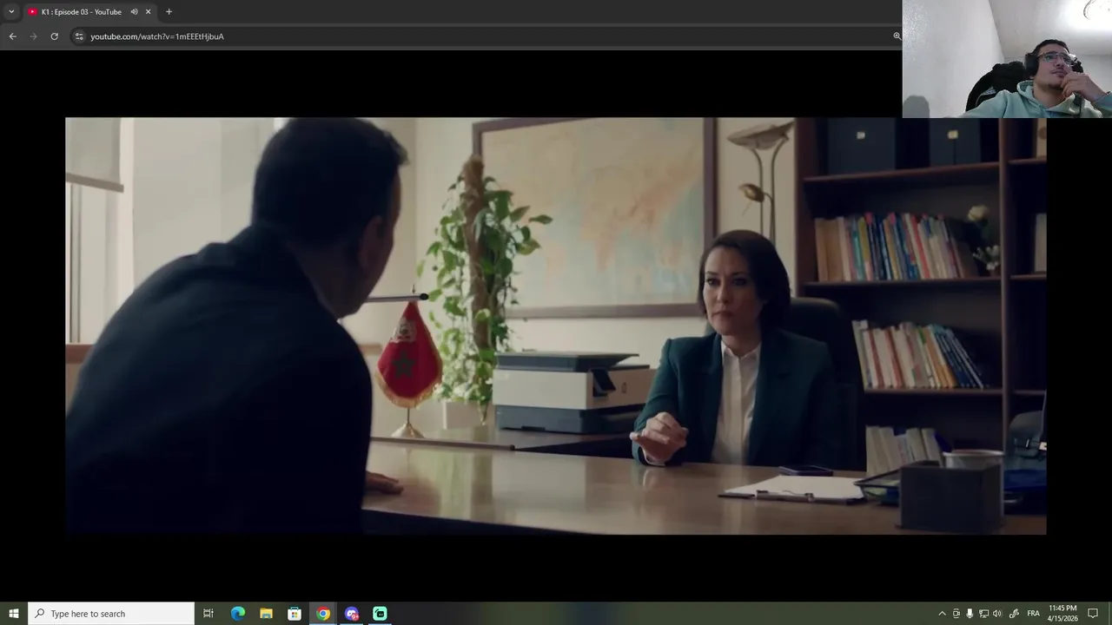Click the microphone tray icon

[970, 614]
